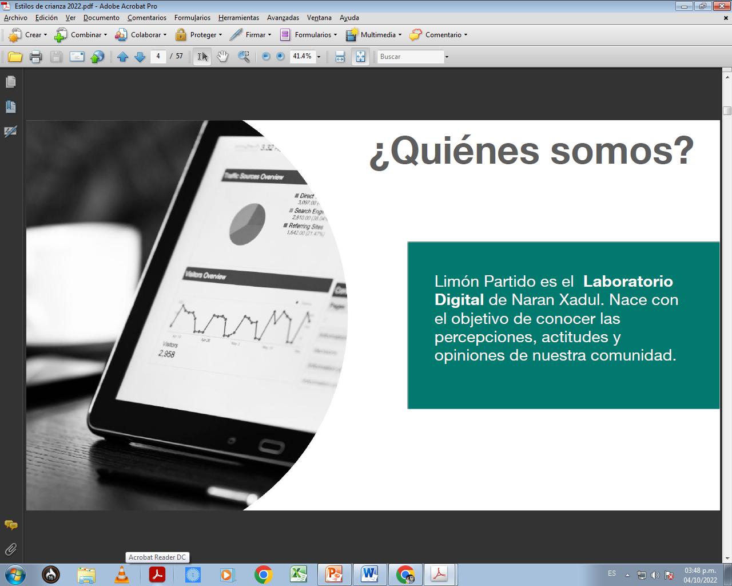Zoom in with the plus button
Screen dimensions: 732x586
coord(280,57)
